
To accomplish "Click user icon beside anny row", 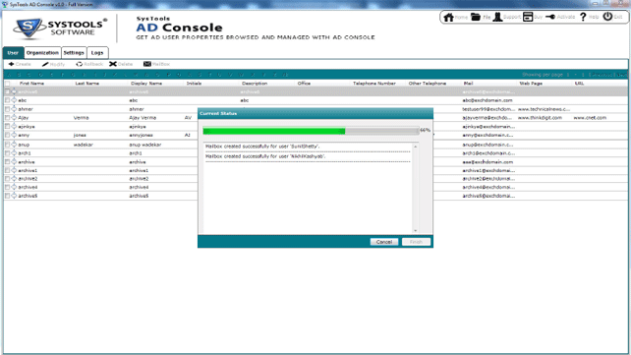I will (x=14, y=135).
